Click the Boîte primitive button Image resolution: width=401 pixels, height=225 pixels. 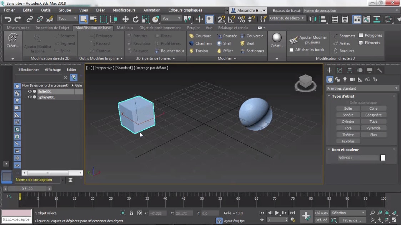pyautogui.click(x=348, y=109)
